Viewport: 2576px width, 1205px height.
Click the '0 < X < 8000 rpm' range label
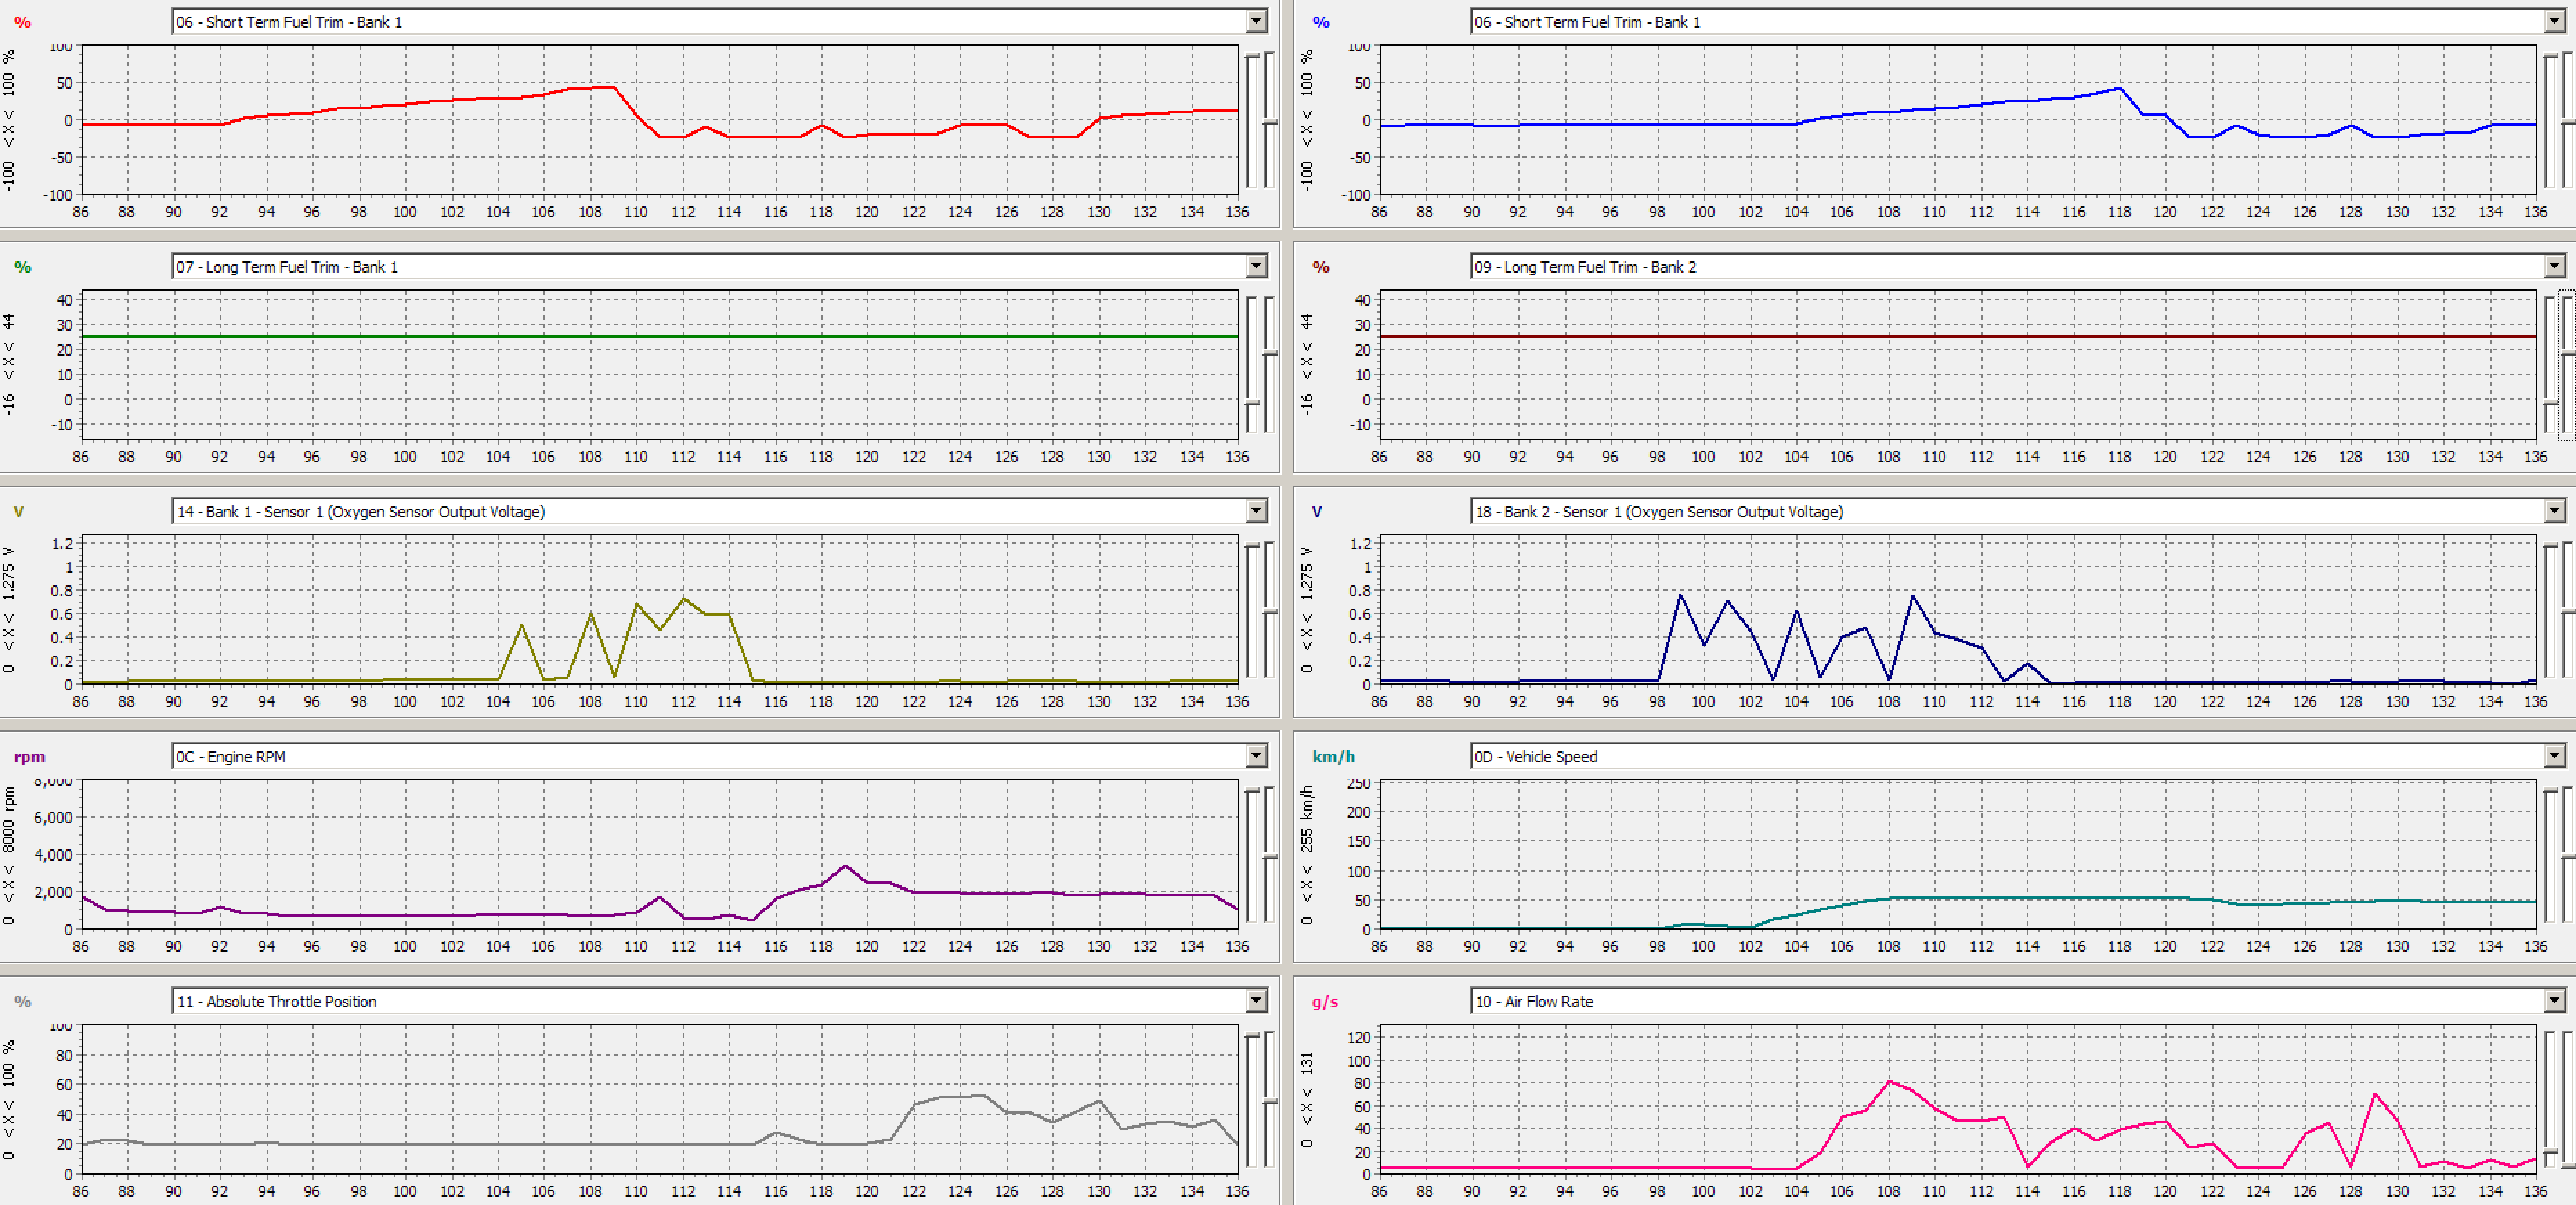click(9, 855)
